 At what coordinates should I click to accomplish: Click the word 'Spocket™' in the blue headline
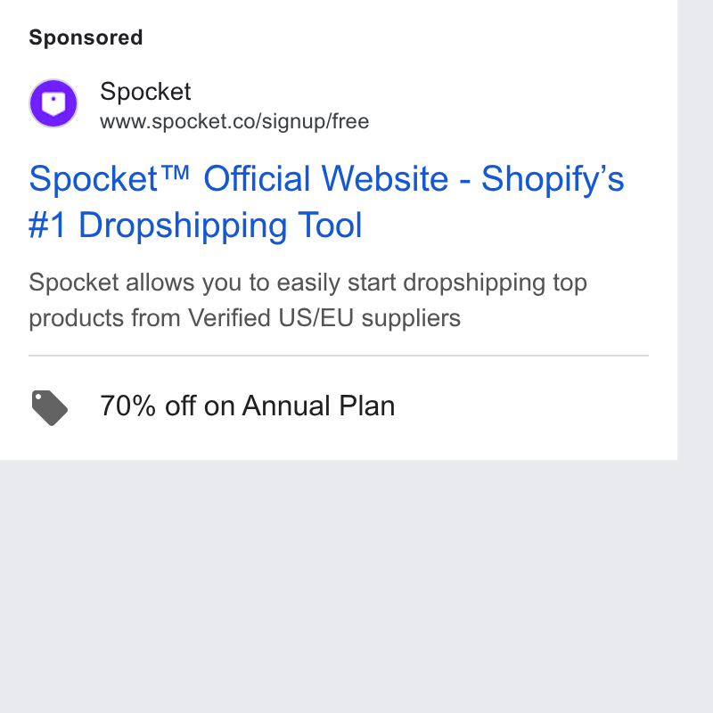click(109, 179)
